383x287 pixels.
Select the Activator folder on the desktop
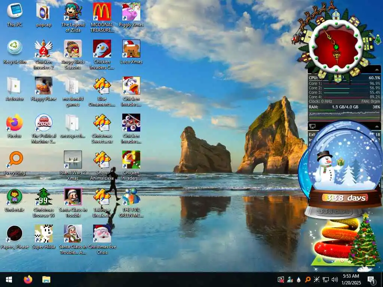pos(15,89)
